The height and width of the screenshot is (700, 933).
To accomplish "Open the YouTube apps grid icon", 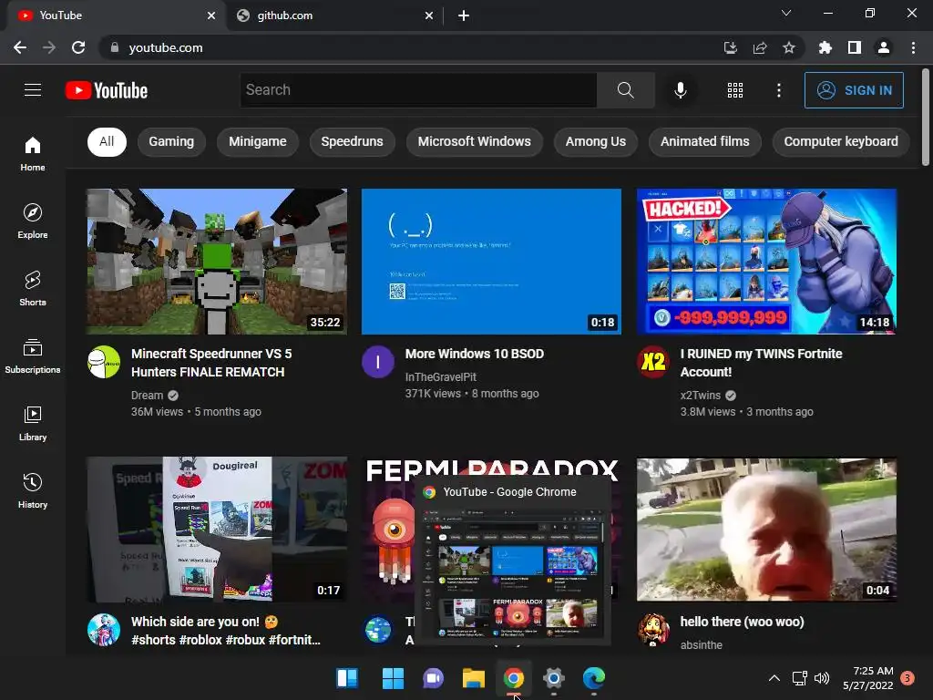I will tap(735, 90).
